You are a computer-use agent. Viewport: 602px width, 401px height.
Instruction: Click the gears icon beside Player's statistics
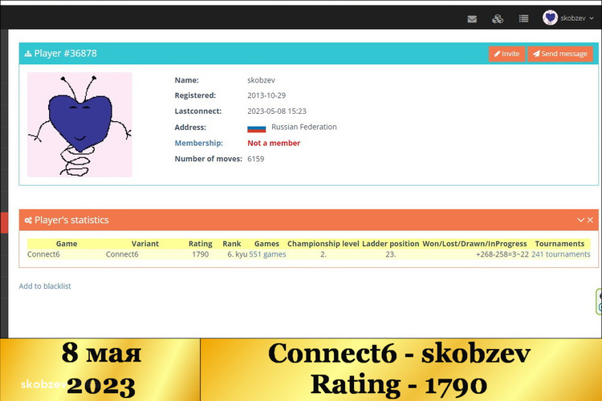point(28,221)
